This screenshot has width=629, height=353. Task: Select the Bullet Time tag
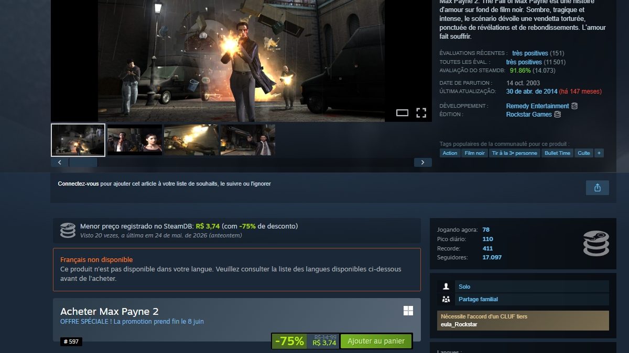click(x=557, y=153)
